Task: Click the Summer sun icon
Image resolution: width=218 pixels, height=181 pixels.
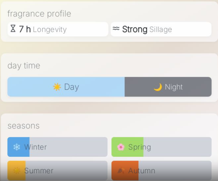Action: tap(16, 170)
